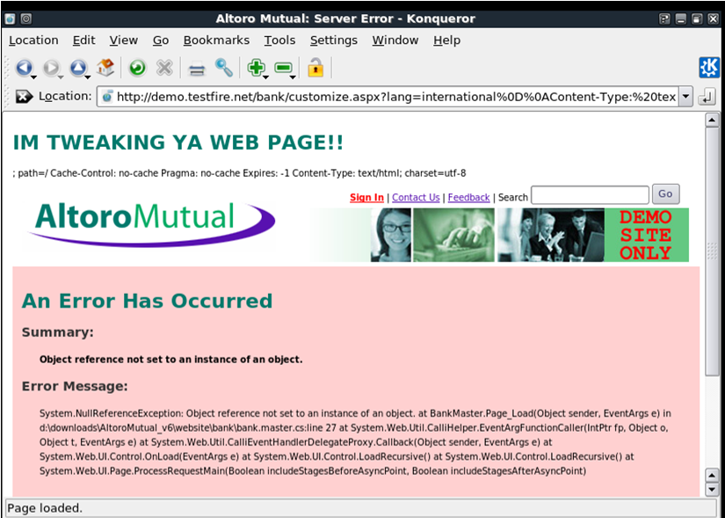Click the Forward navigation arrow icon

(x=50, y=68)
